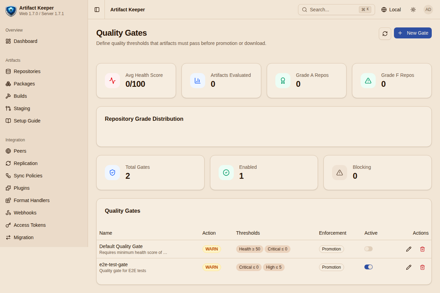The height and width of the screenshot is (293, 440).
Task: Collapse the sidebar using the panel icon
Action: pos(97,10)
